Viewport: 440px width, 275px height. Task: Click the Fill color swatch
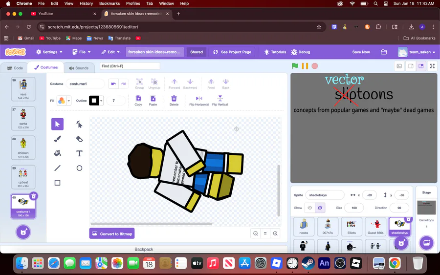point(62,101)
